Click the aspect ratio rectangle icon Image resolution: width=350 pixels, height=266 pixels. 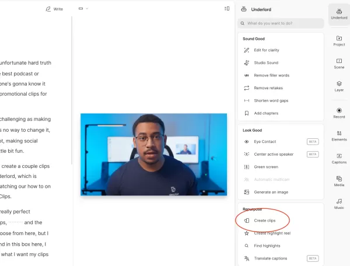point(81,9)
